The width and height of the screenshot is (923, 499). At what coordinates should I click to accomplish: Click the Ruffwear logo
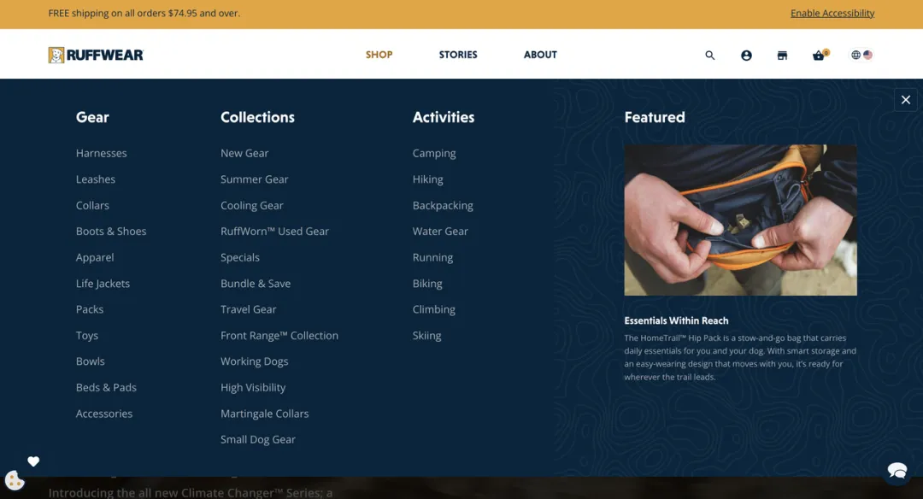click(x=96, y=55)
